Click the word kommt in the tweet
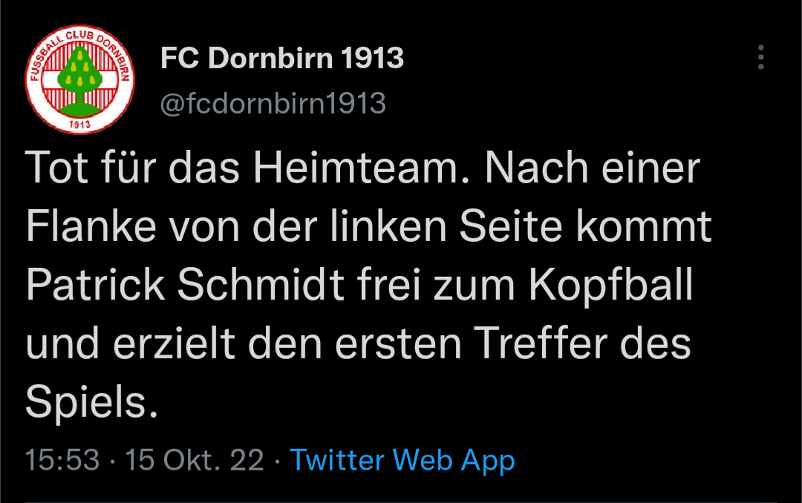 point(644,226)
